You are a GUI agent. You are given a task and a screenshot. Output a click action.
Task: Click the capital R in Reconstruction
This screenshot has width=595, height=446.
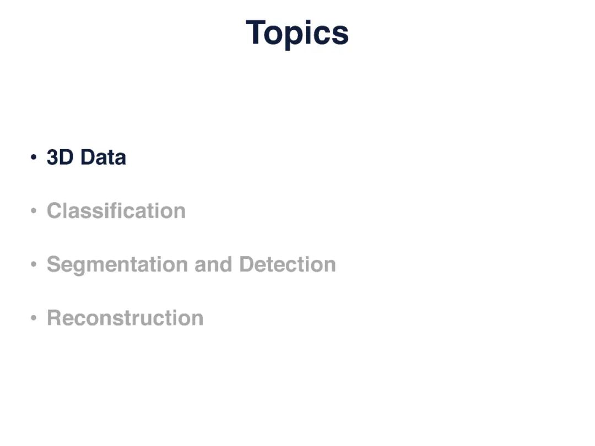tap(54, 318)
